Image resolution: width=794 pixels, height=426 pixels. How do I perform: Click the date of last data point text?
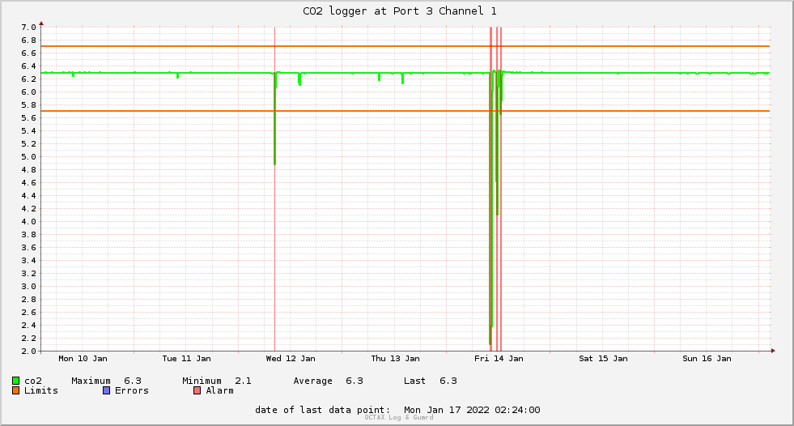397,410
